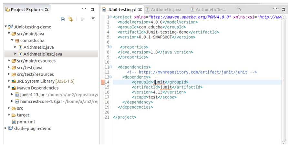Click the scope value test
This screenshot has height=148, width=290.
tap(153, 97)
